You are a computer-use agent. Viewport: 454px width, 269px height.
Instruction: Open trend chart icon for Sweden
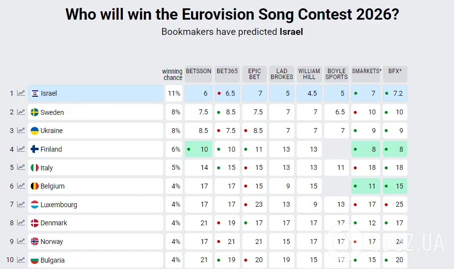point(21,112)
